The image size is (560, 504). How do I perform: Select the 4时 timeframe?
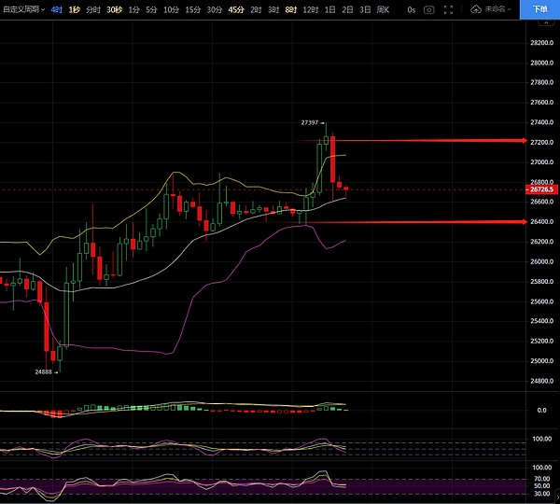pyautogui.click(x=58, y=8)
